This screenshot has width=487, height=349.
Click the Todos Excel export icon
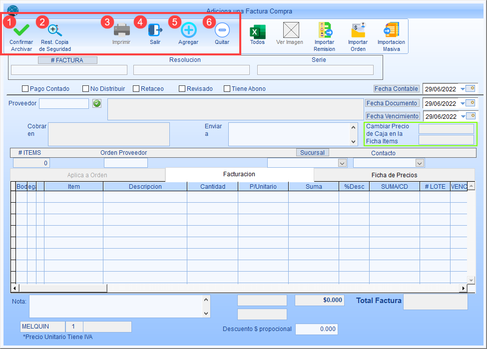(x=257, y=31)
